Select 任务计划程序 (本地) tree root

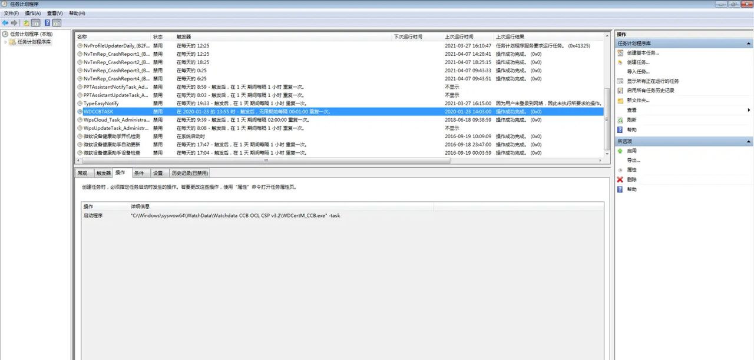pyautogui.click(x=31, y=34)
